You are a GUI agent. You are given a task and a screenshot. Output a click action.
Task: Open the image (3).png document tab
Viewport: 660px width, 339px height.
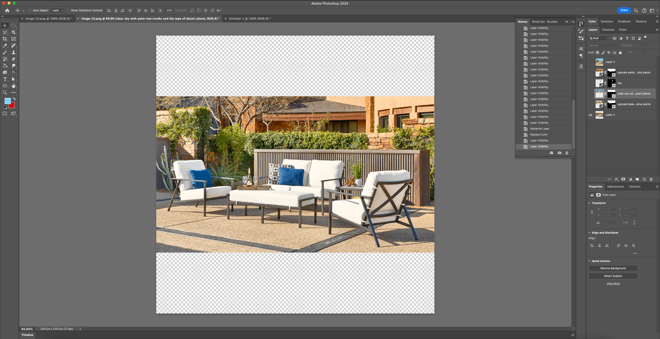tap(47, 19)
